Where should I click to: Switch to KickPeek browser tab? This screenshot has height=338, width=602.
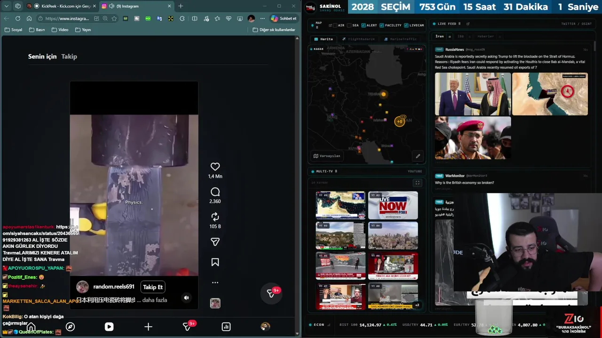pyautogui.click(x=62, y=6)
